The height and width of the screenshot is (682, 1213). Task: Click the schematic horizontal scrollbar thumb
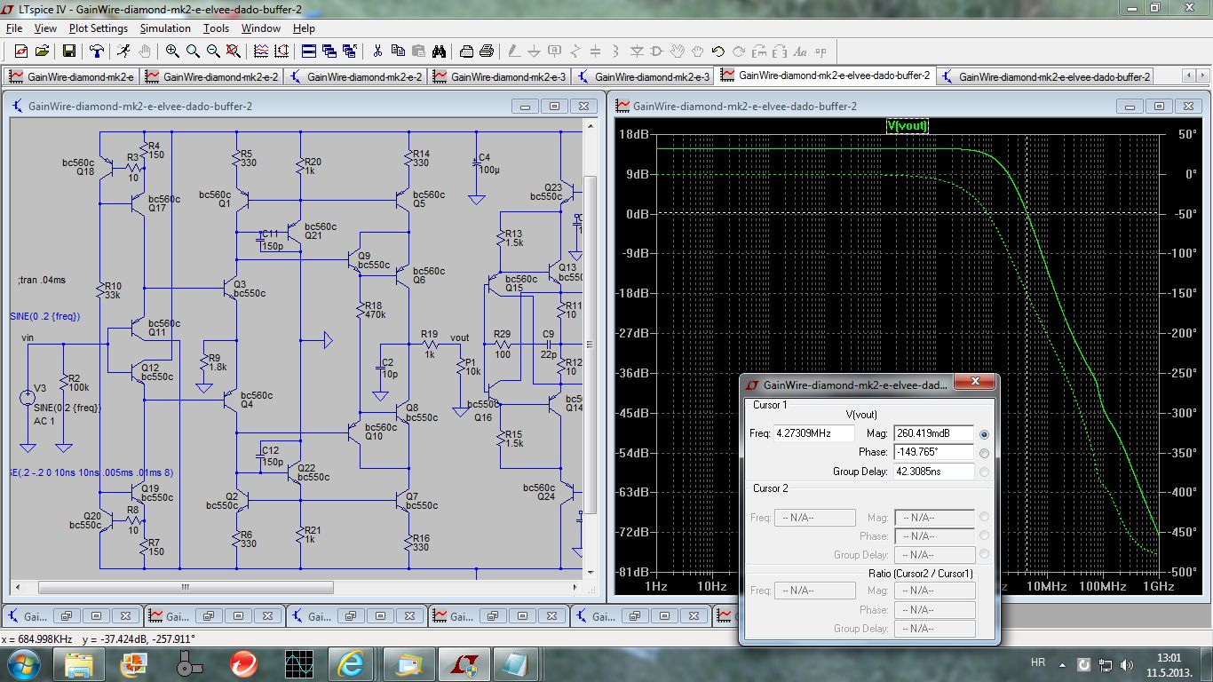click(x=186, y=587)
